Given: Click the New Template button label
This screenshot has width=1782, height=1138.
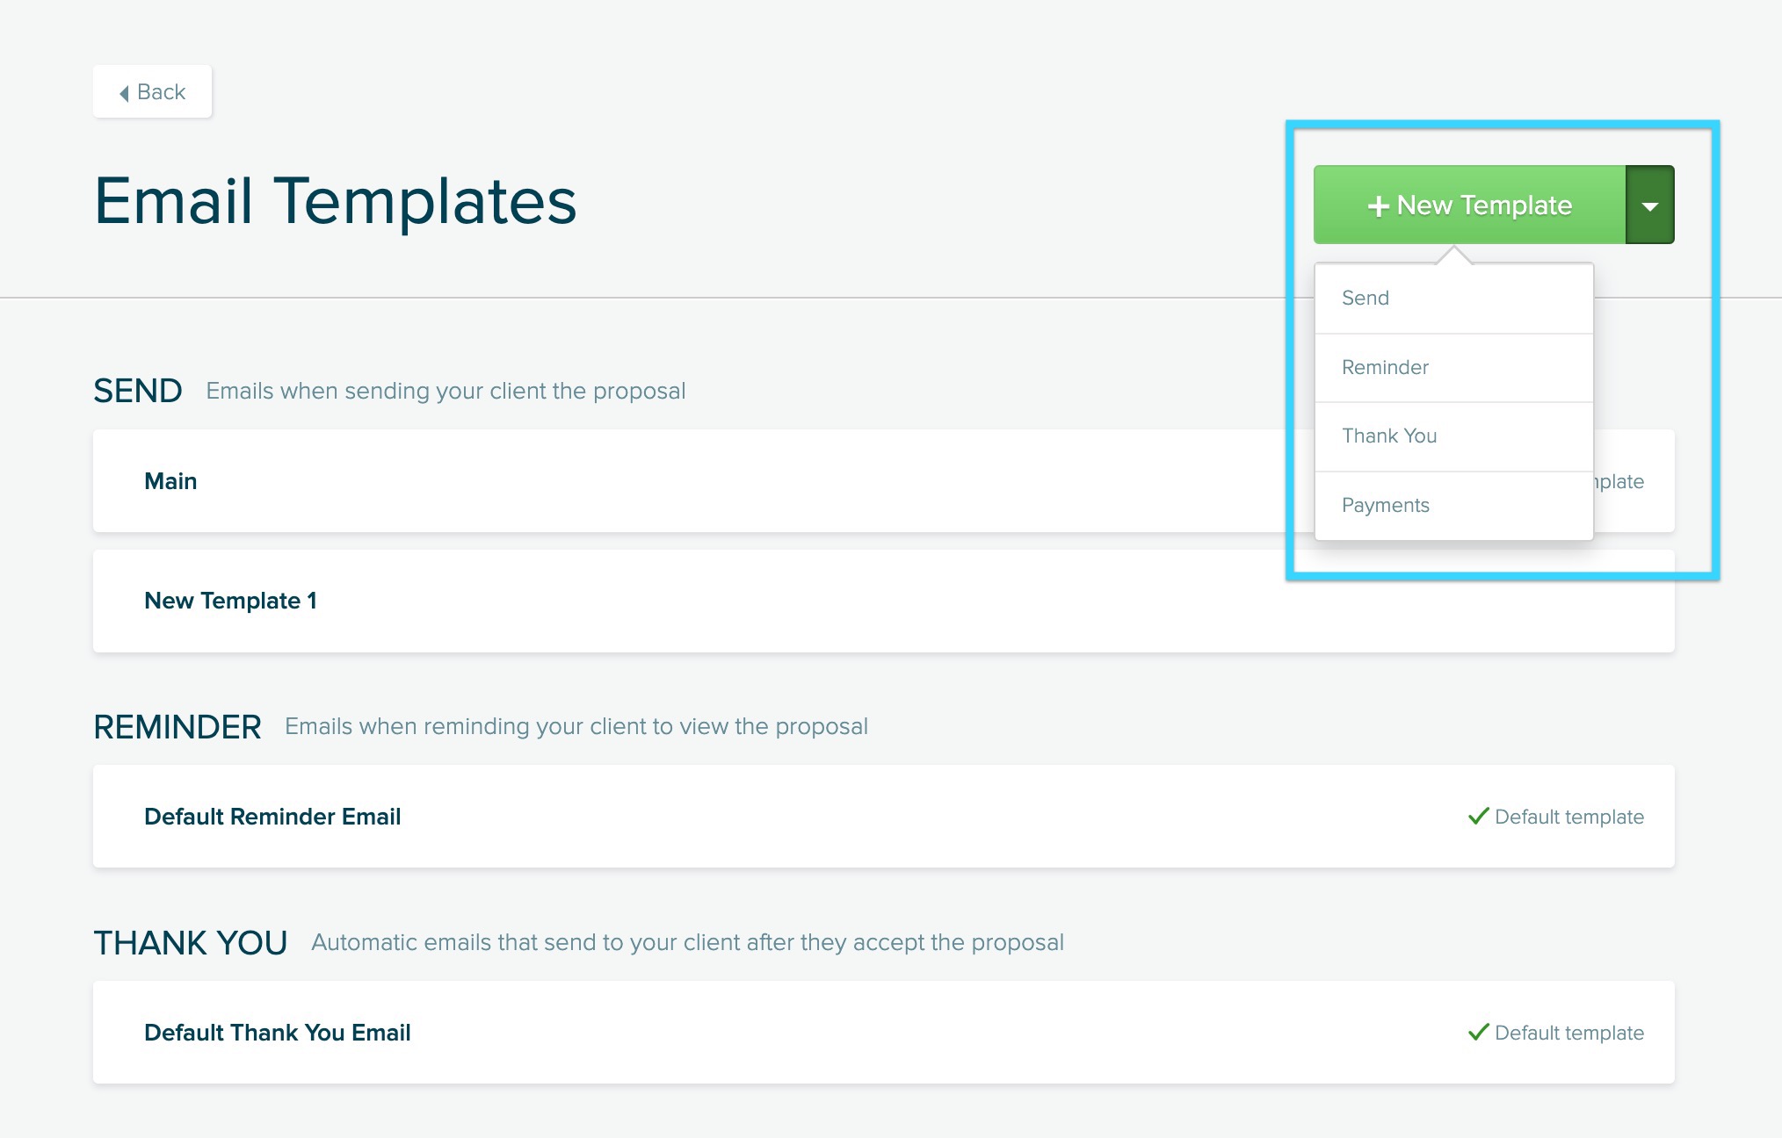Looking at the screenshot, I should tap(1484, 205).
